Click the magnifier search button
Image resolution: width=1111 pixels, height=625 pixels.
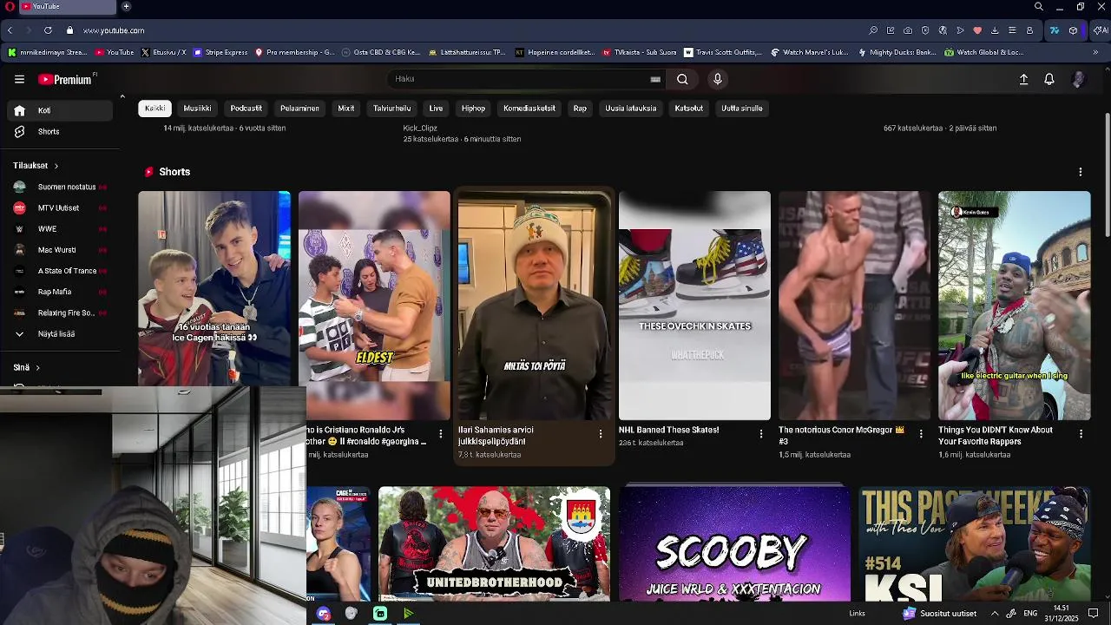click(682, 79)
